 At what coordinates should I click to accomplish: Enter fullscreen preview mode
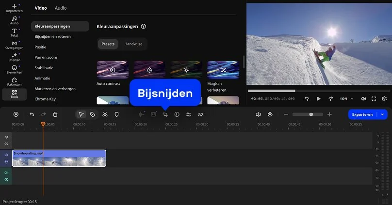click(x=374, y=99)
